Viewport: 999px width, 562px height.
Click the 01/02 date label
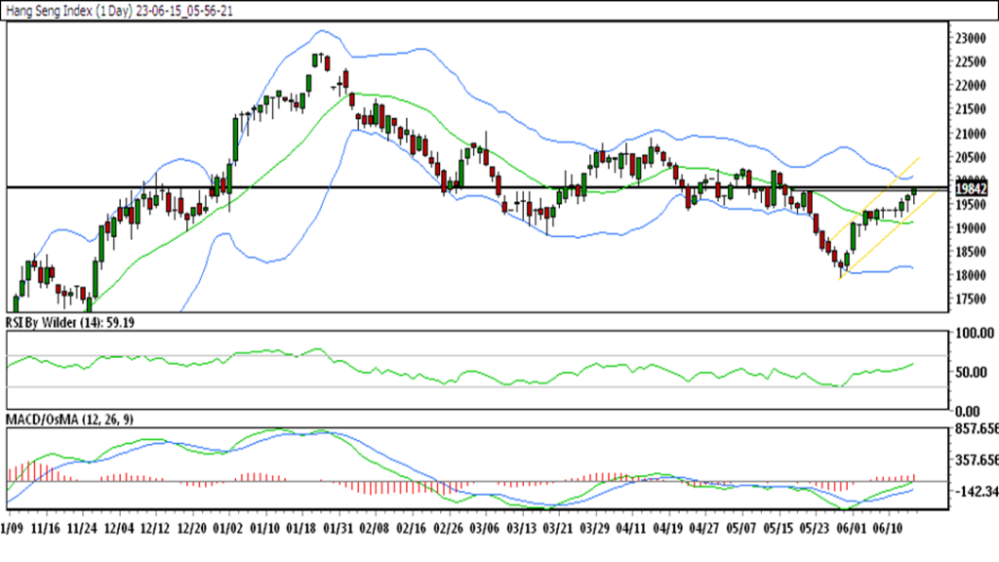point(228,529)
